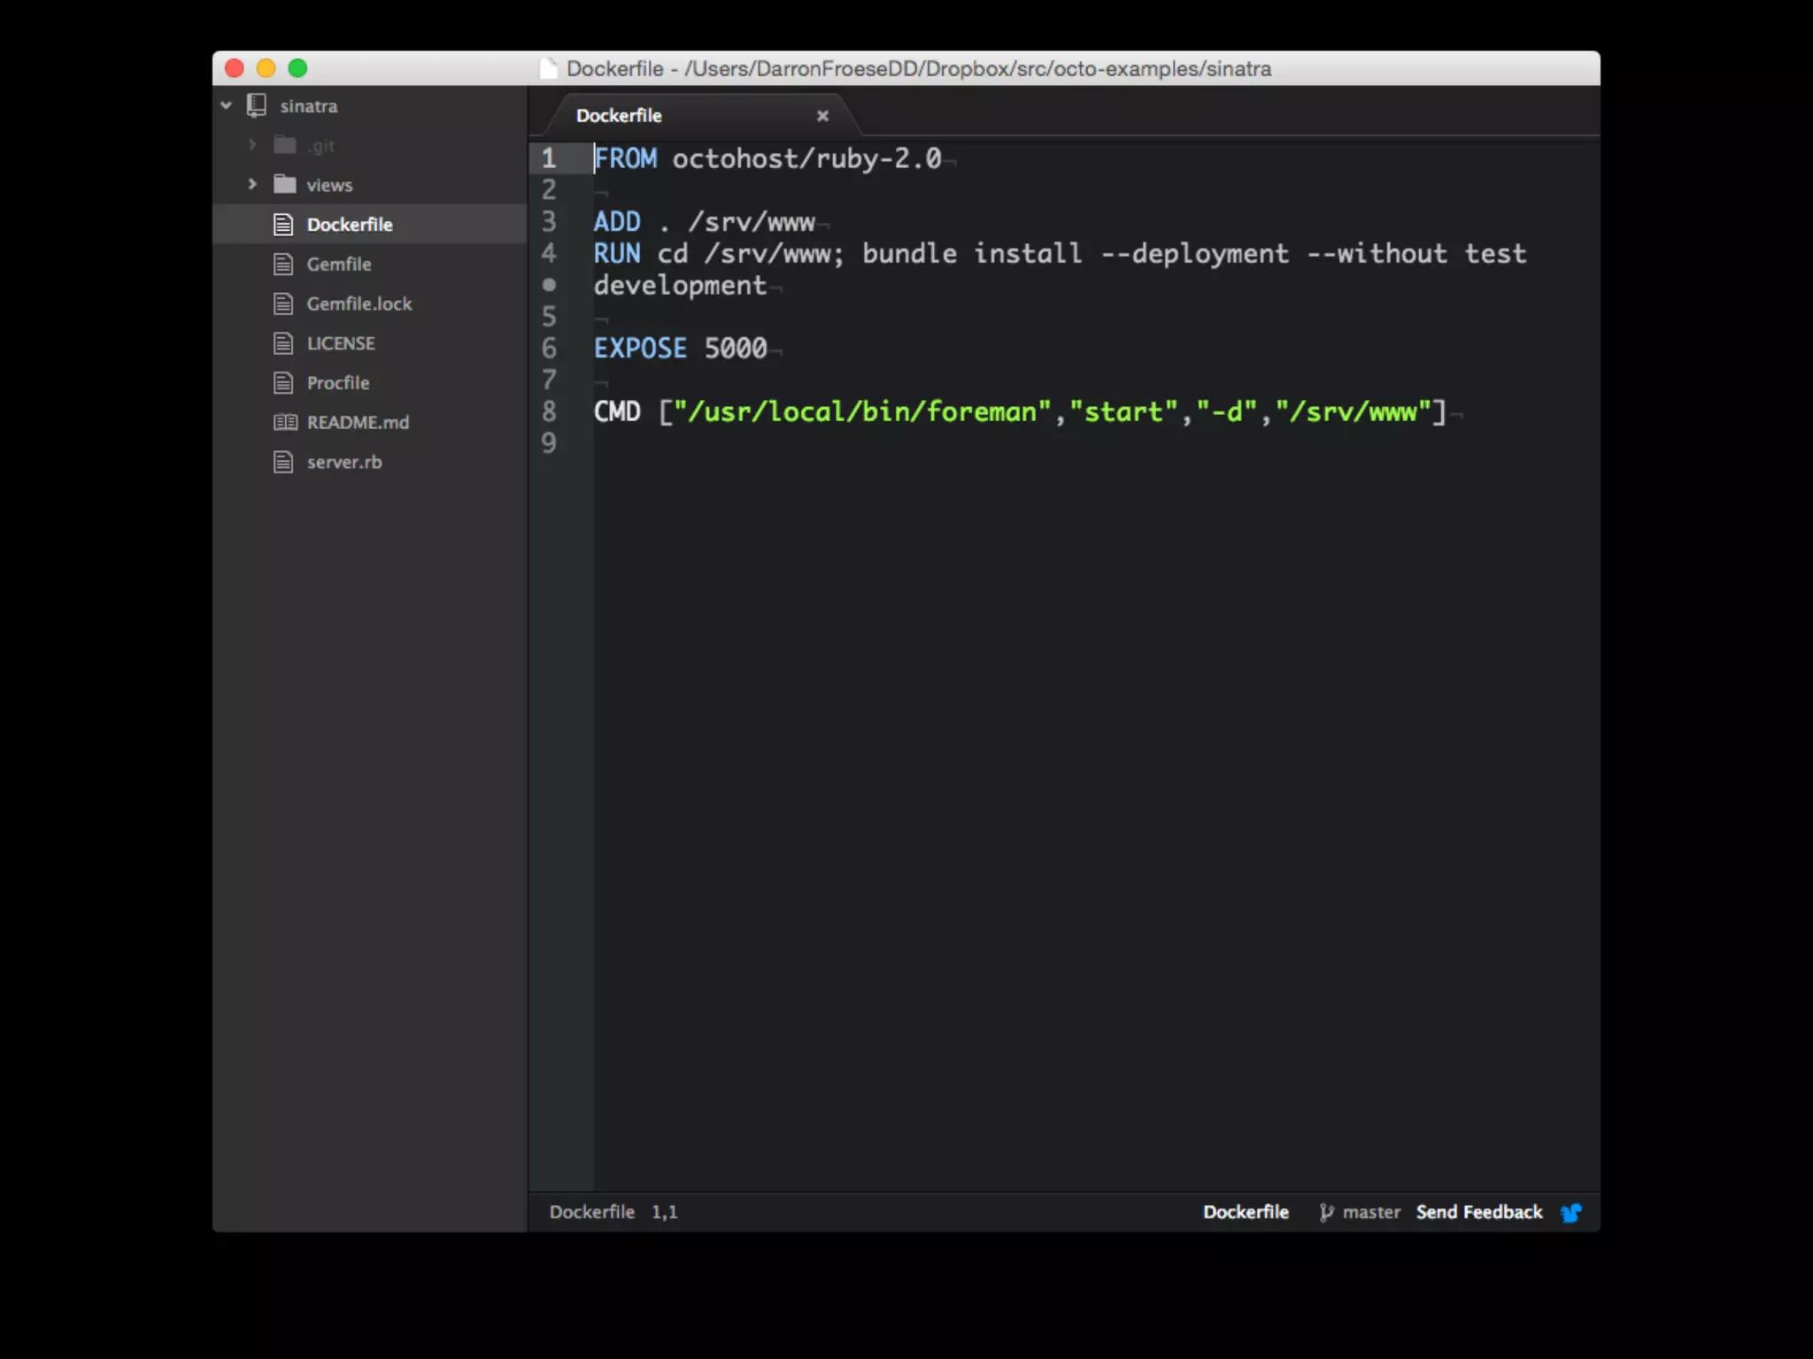Click the README.md book icon

pyautogui.click(x=284, y=422)
